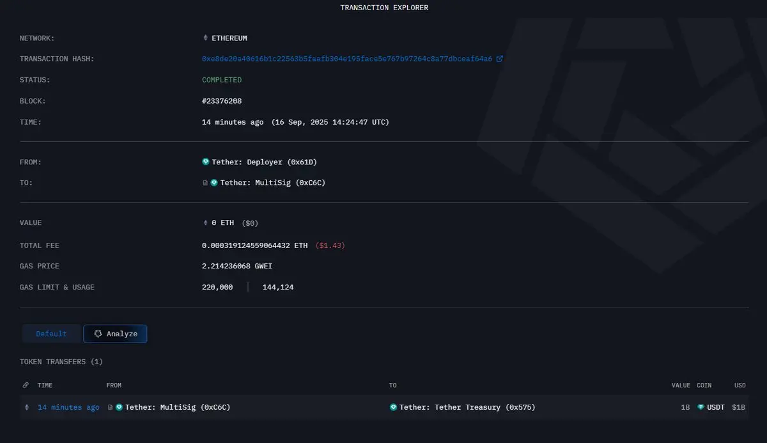The height and width of the screenshot is (443, 767).
Task: Click the '14 minutes ago' transfer time link
Action: tap(68, 407)
